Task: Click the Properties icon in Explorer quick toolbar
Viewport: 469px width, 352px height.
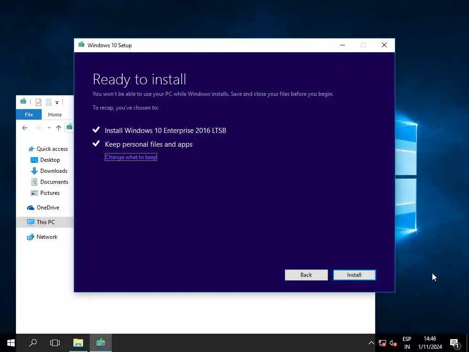Action: 38,102
